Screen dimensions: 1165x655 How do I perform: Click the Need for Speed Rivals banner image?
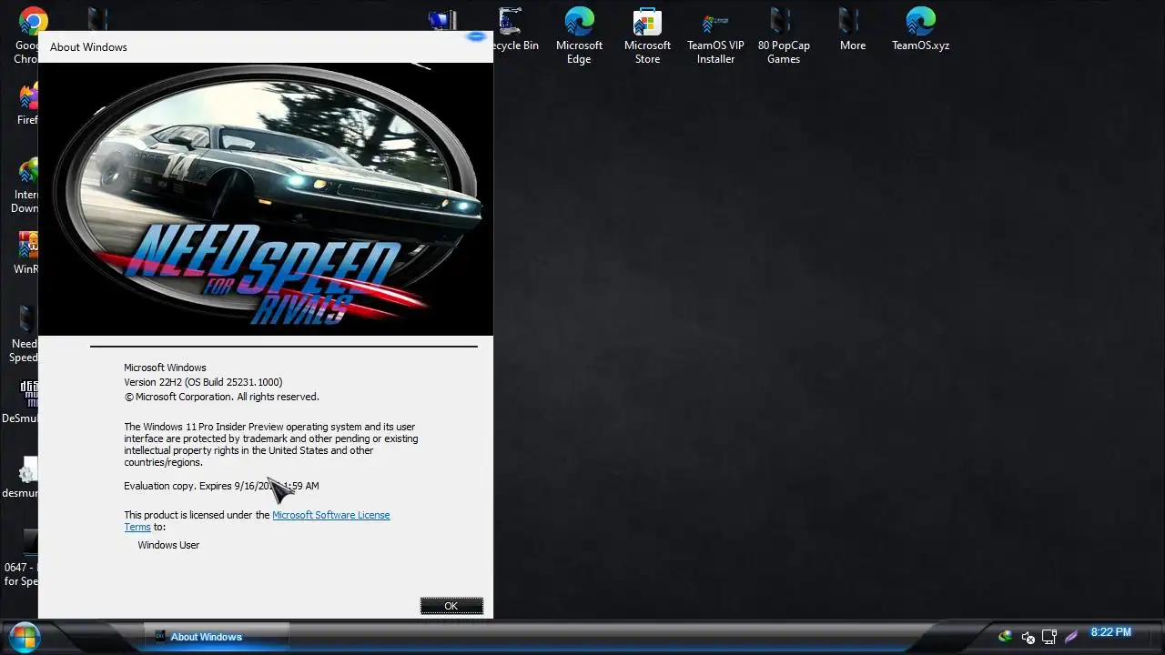(x=266, y=199)
